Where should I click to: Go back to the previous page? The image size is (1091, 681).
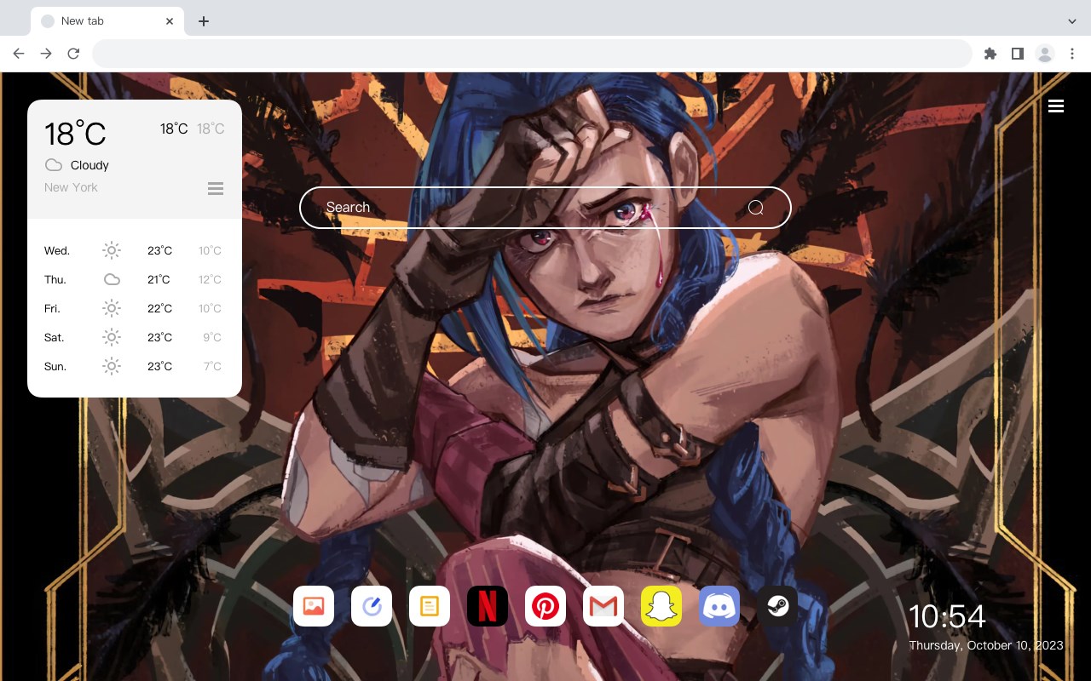tap(19, 54)
